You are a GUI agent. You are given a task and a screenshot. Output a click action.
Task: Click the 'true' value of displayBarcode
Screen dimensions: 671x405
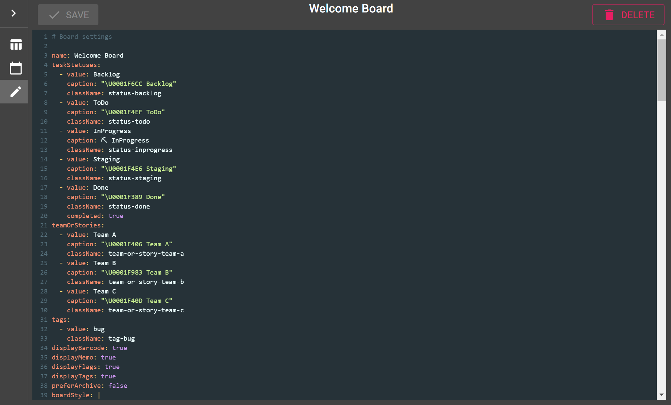tap(119, 348)
